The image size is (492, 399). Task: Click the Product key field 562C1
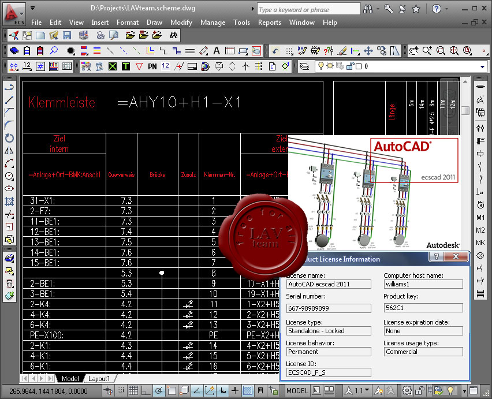click(423, 308)
